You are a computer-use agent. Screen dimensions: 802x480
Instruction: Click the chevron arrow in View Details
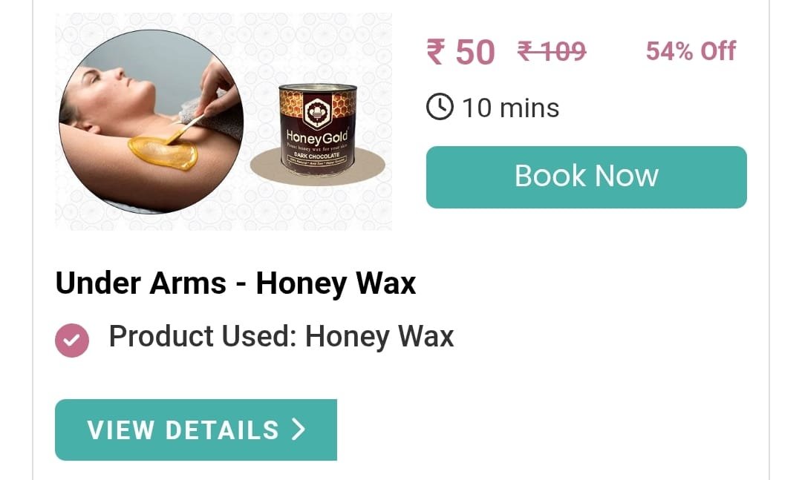click(299, 430)
